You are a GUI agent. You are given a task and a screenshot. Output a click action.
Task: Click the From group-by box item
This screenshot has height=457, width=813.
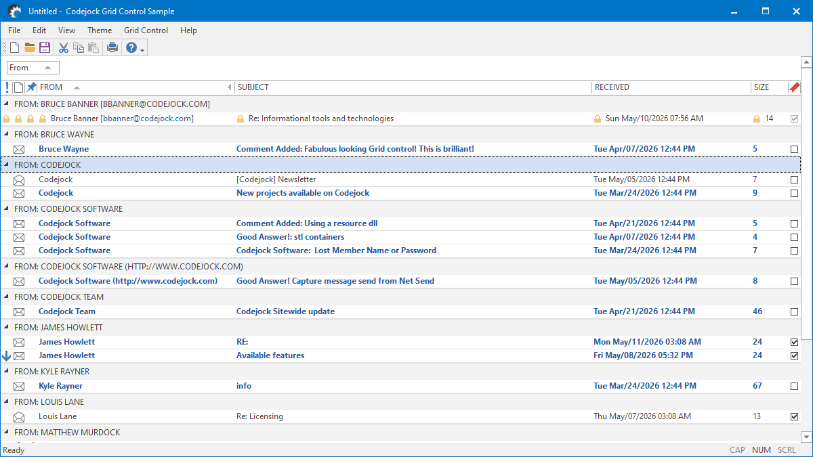[33, 68]
